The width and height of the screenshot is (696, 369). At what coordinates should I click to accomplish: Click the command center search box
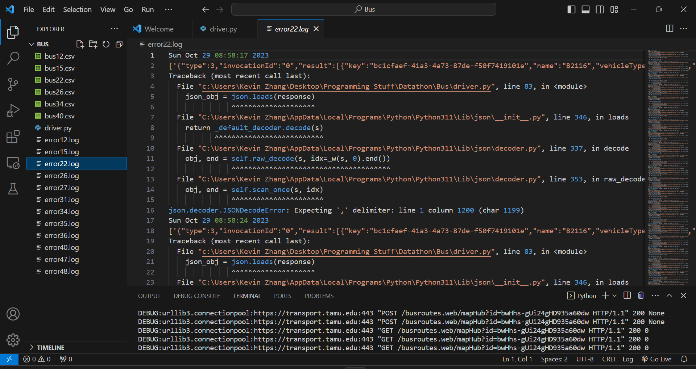point(364,9)
